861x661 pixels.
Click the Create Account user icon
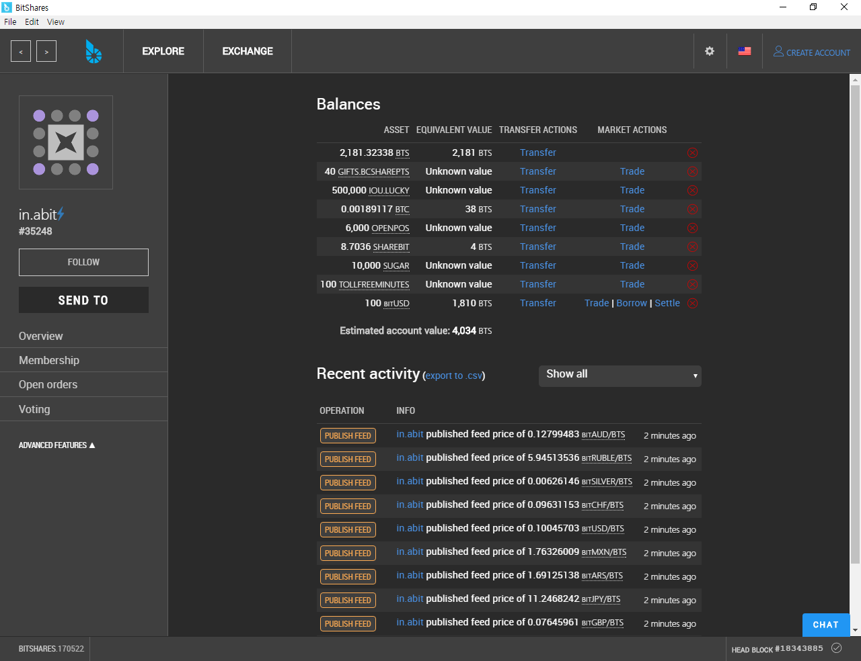pyautogui.click(x=778, y=51)
